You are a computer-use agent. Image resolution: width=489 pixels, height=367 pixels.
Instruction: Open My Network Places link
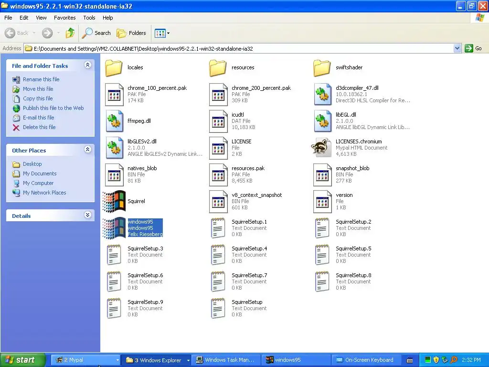pos(44,193)
